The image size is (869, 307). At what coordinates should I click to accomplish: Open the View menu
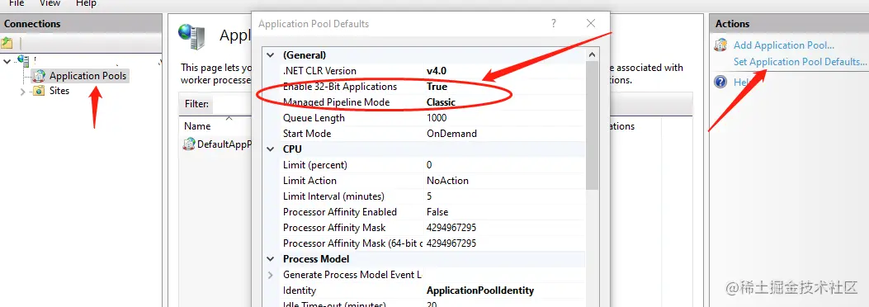pos(50,3)
